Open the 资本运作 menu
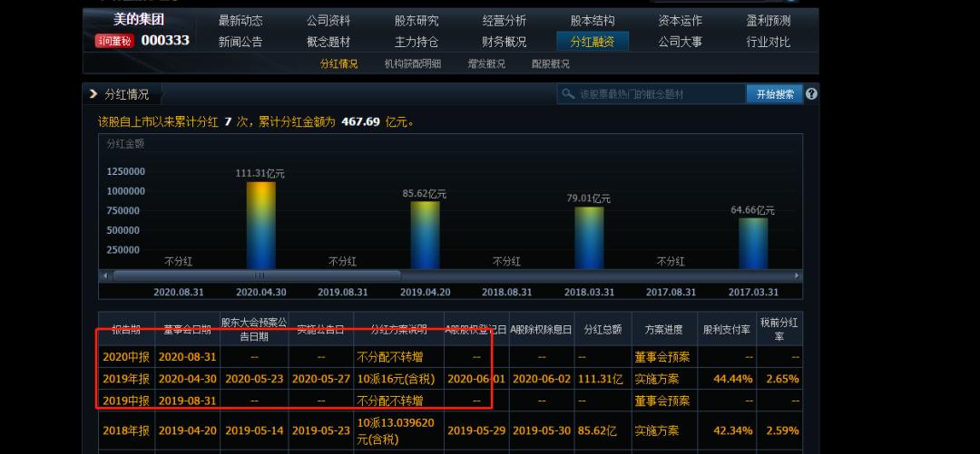The image size is (980, 454). pyautogui.click(x=680, y=21)
